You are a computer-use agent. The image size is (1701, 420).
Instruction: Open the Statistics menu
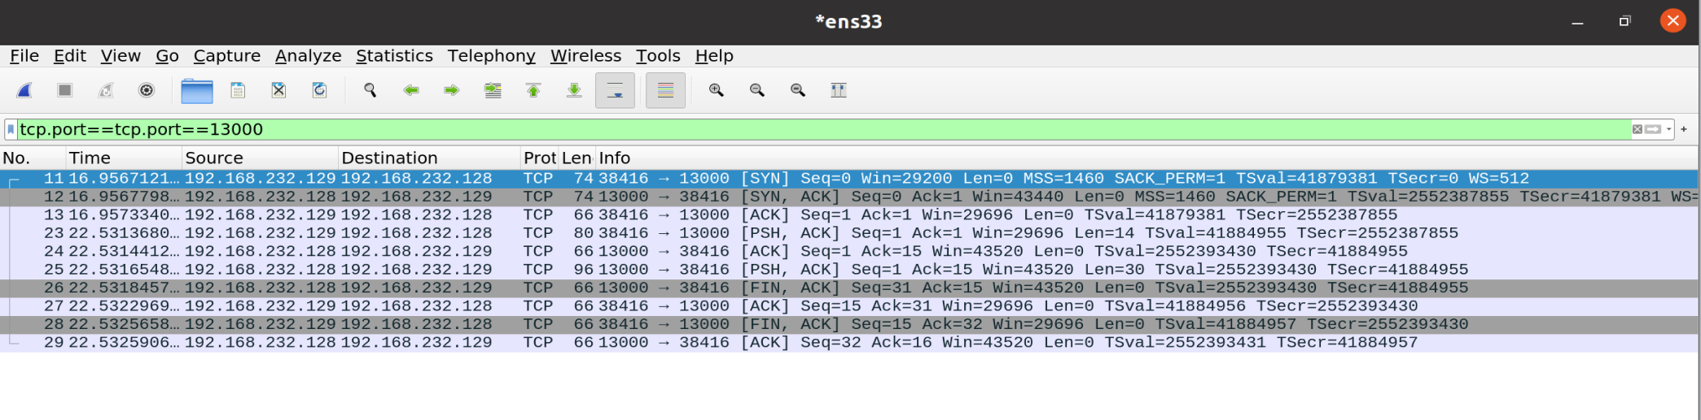point(394,56)
